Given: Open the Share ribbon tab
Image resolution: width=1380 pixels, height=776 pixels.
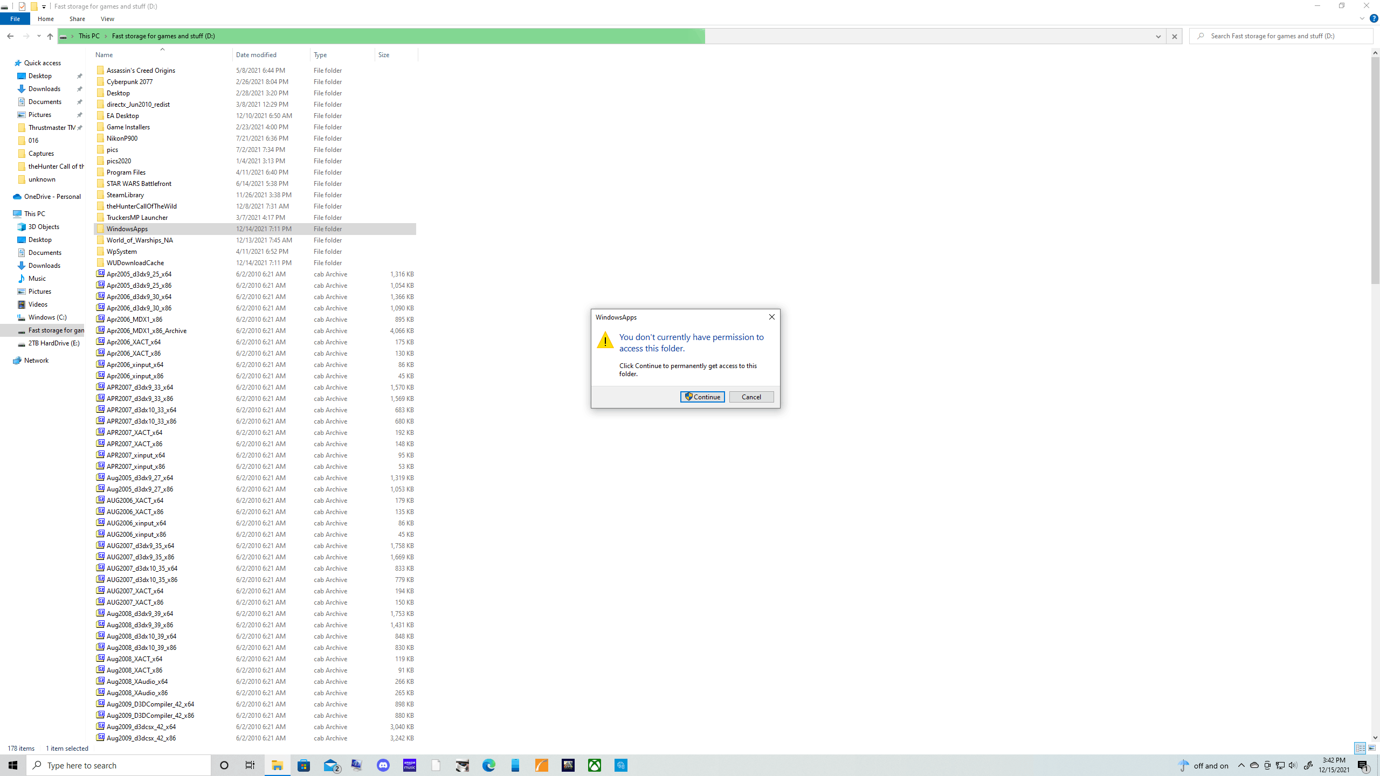Looking at the screenshot, I should coord(77,19).
